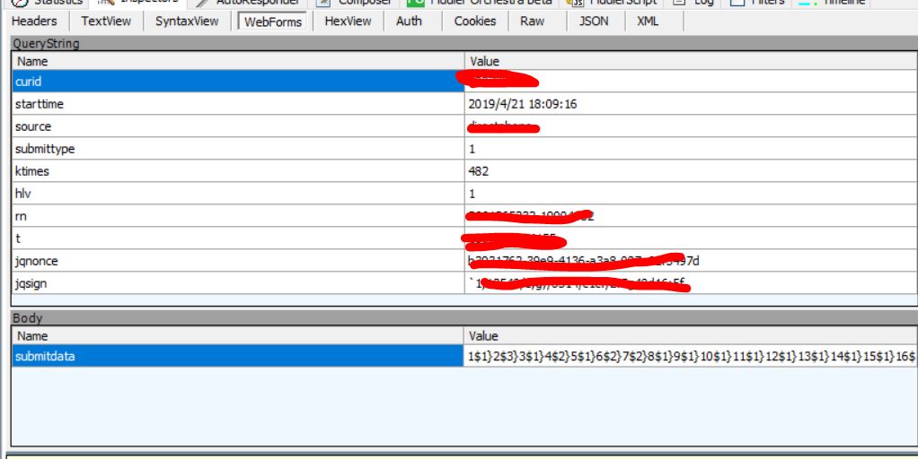Click the QueryString Value column header
The height and width of the screenshot is (459, 918).
tap(691, 61)
